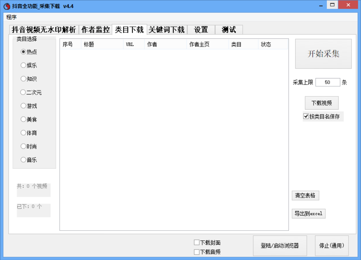361x260 pixels.
Task: Click the 登陆/启动浏览器 button
Action: pyautogui.click(x=280, y=246)
